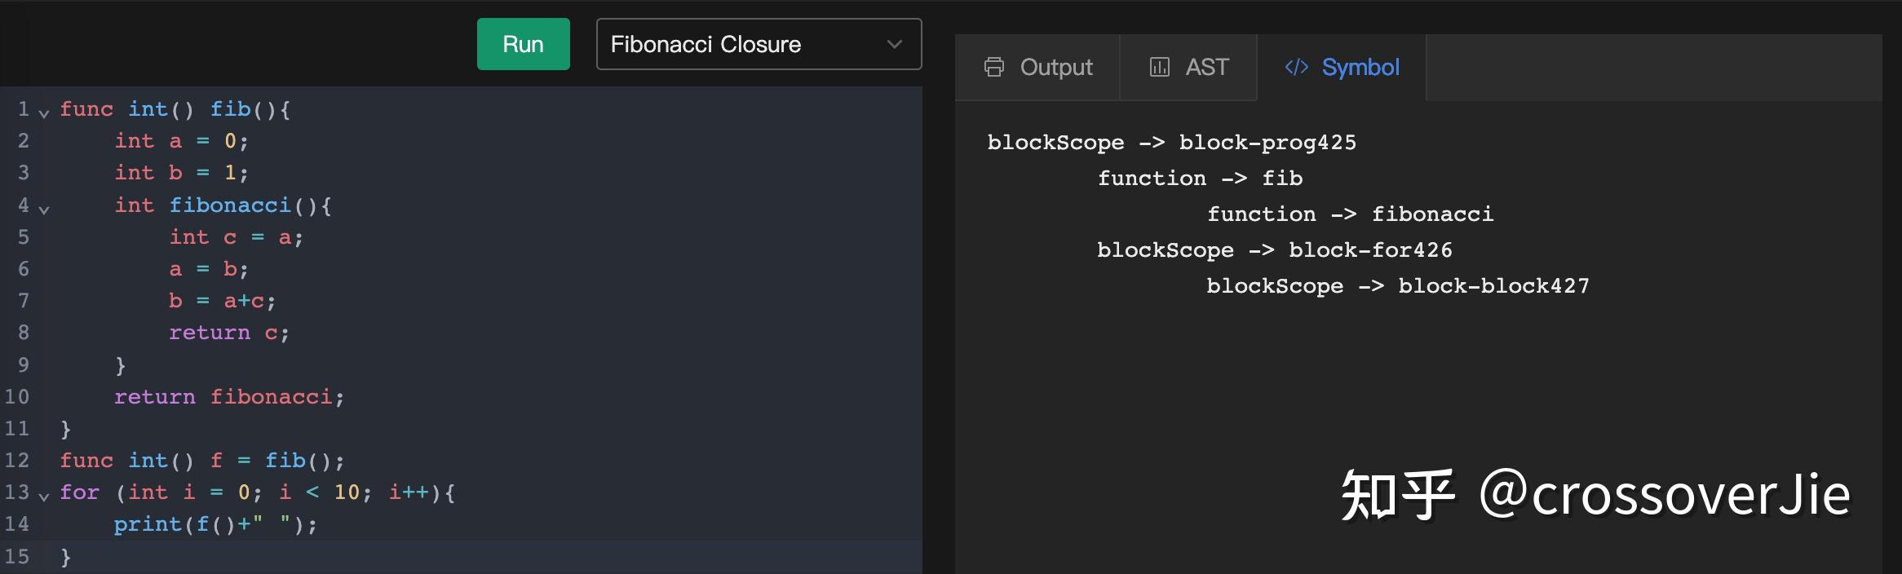This screenshot has width=1902, height=574.
Task: Click 'function -> fib' in symbol tree
Action: point(1200,179)
